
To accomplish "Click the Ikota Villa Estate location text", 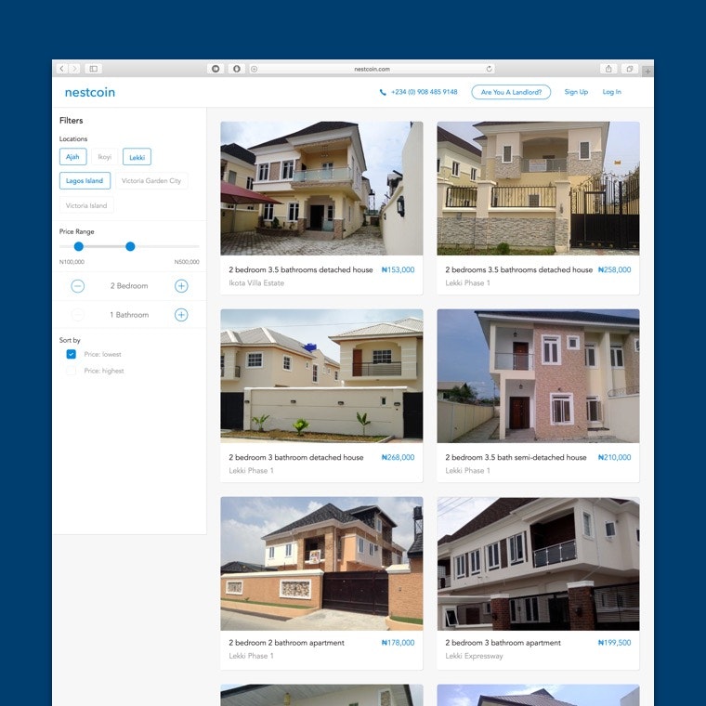I will [256, 283].
